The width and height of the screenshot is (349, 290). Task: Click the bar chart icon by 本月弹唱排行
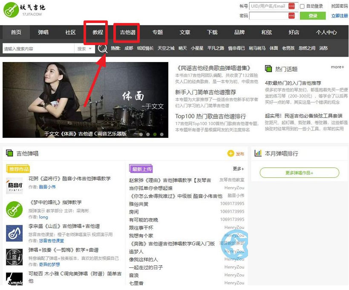pos(258,154)
